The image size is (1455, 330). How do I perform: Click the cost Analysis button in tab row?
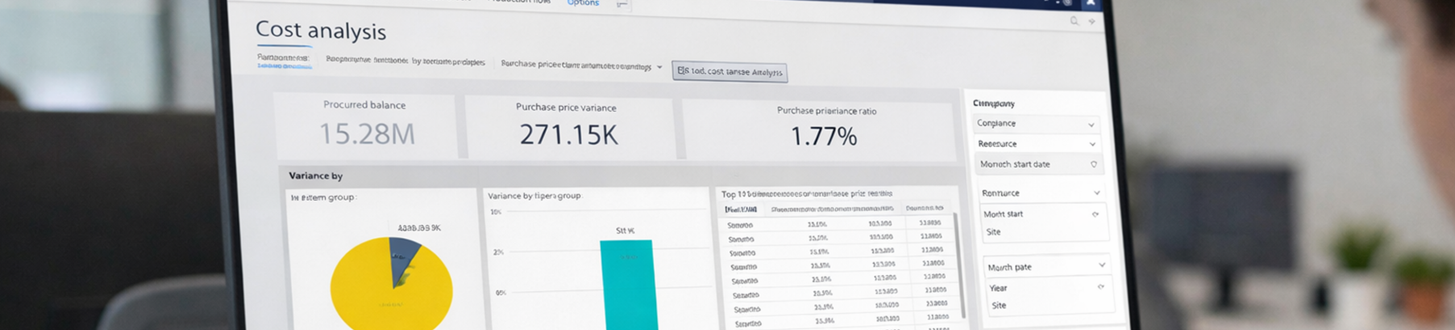[x=729, y=72]
